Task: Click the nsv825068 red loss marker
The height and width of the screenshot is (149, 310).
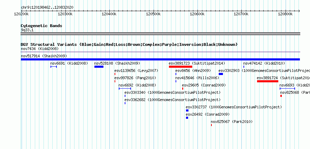Action: point(281,96)
